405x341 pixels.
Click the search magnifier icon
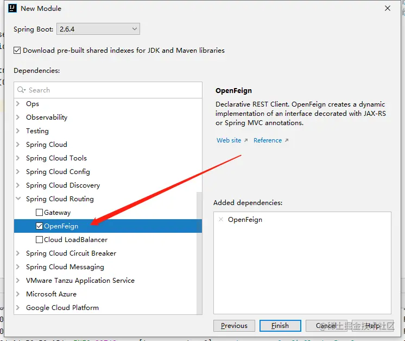21,90
